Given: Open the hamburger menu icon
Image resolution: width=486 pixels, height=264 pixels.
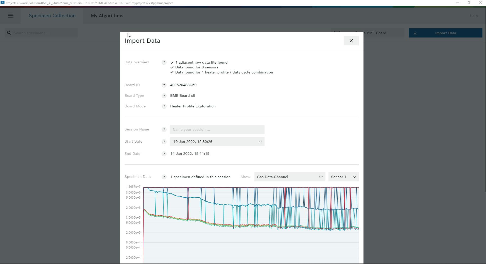Looking at the screenshot, I should point(11,16).
